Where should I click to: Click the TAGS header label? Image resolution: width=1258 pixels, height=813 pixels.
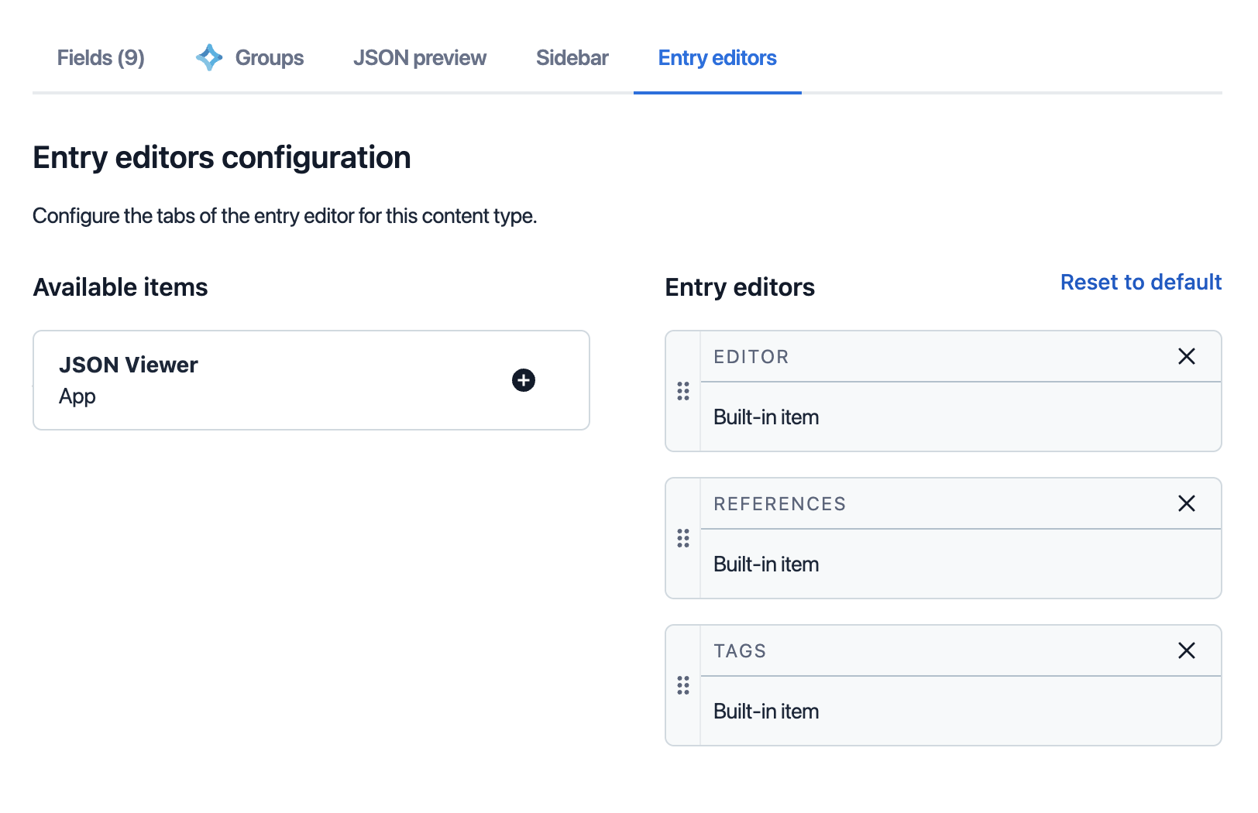point(740,651)
